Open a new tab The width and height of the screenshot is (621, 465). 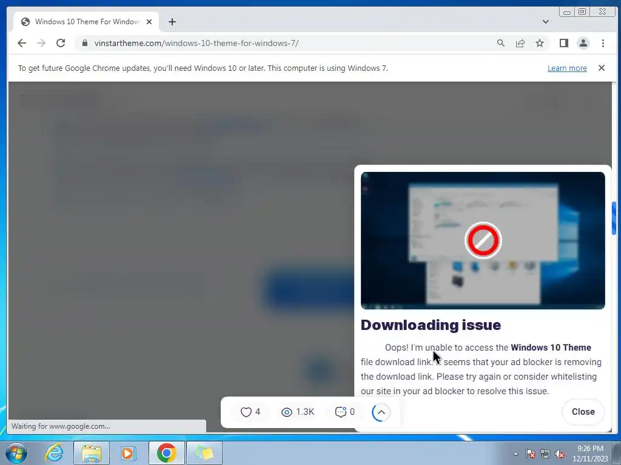(x=172, y=22)
